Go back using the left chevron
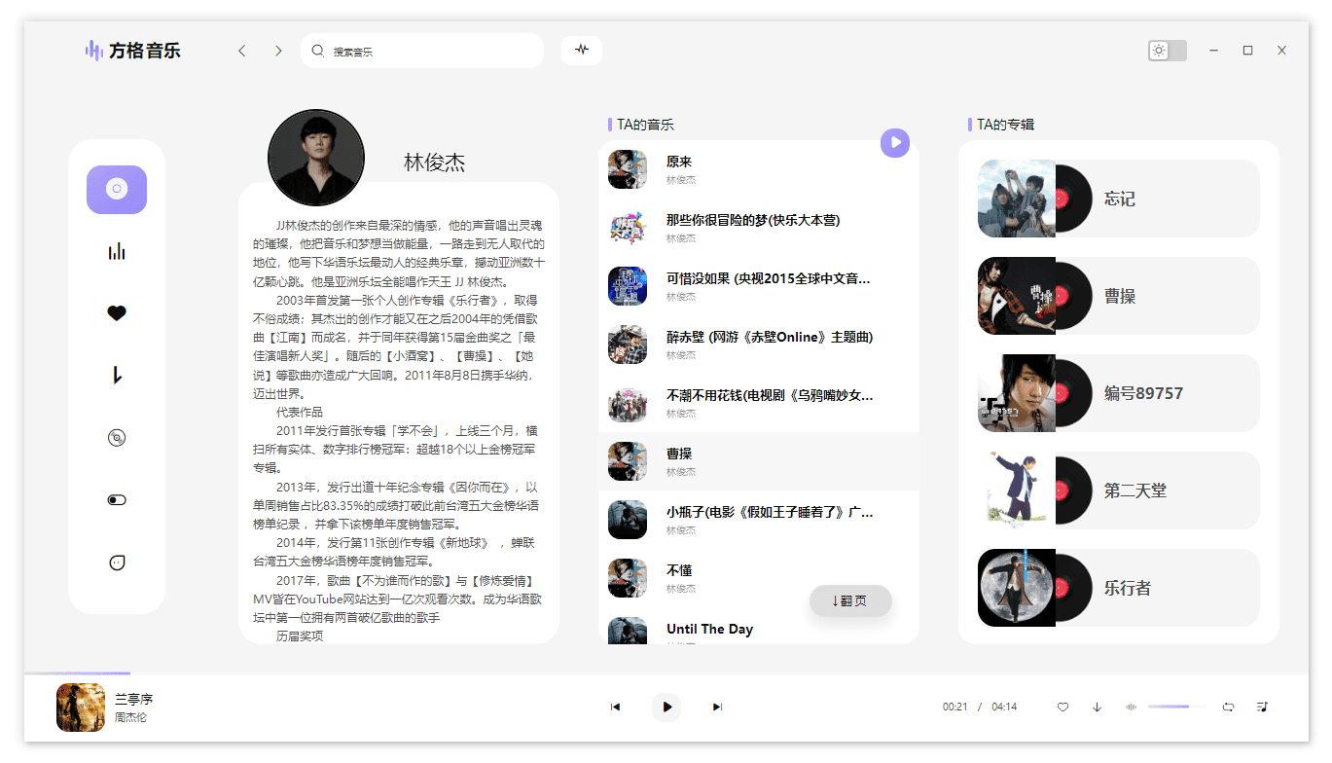The image size is (1332, 763). (x=242, y=51)
